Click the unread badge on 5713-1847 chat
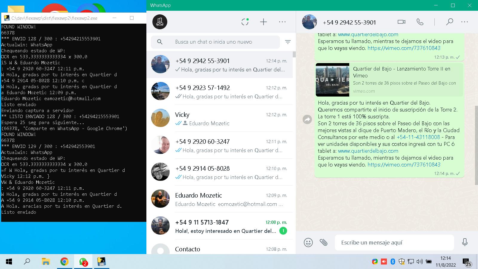This screenshot has height=269, width=478. tap(283, 231)
